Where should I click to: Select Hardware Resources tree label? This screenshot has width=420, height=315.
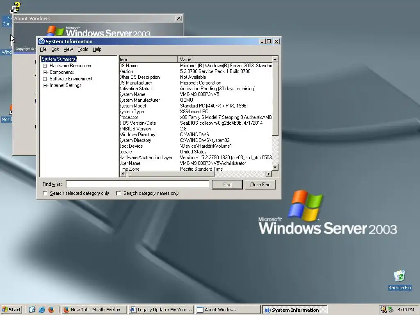70,66
